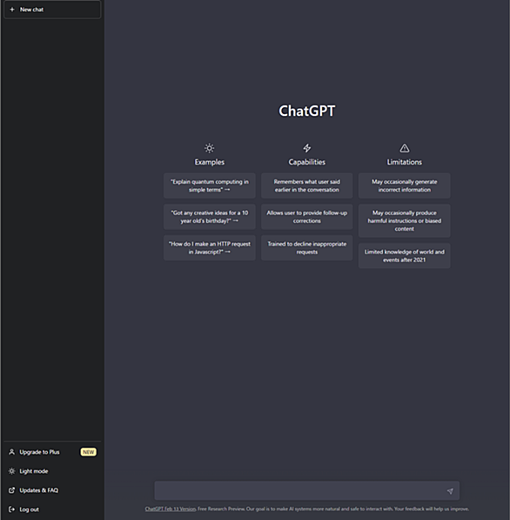Click the 'Trained to decline inappropriate requests' card
Image resolution: width=510 pixels, height=520 pixels.
[307, 247]
